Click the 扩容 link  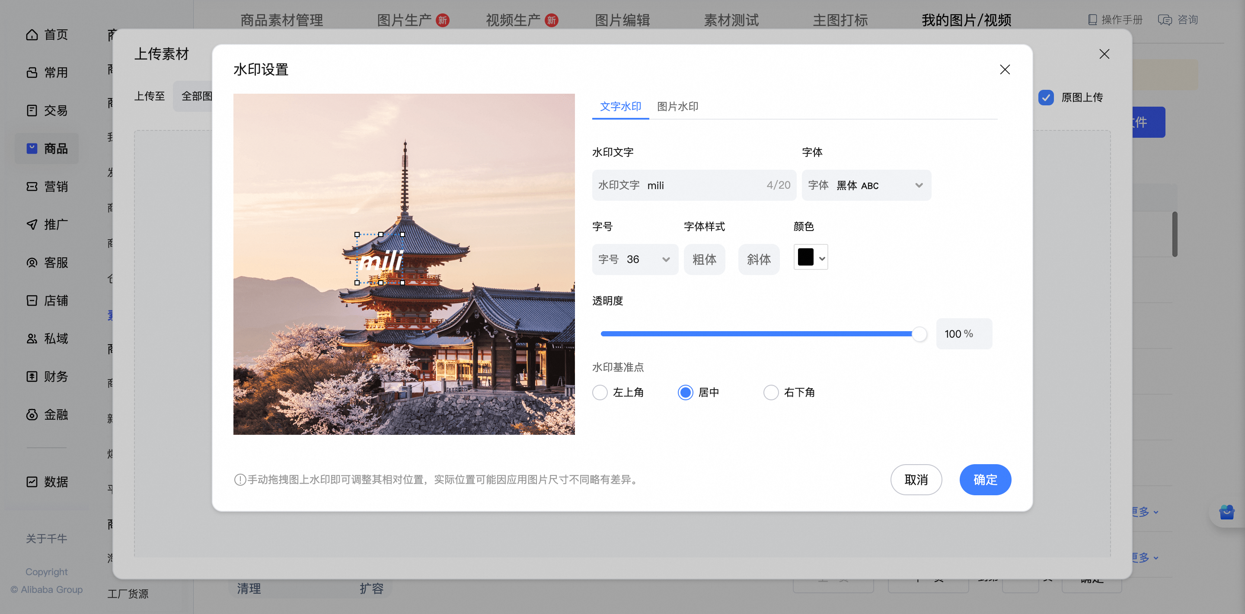click(371, 589)
